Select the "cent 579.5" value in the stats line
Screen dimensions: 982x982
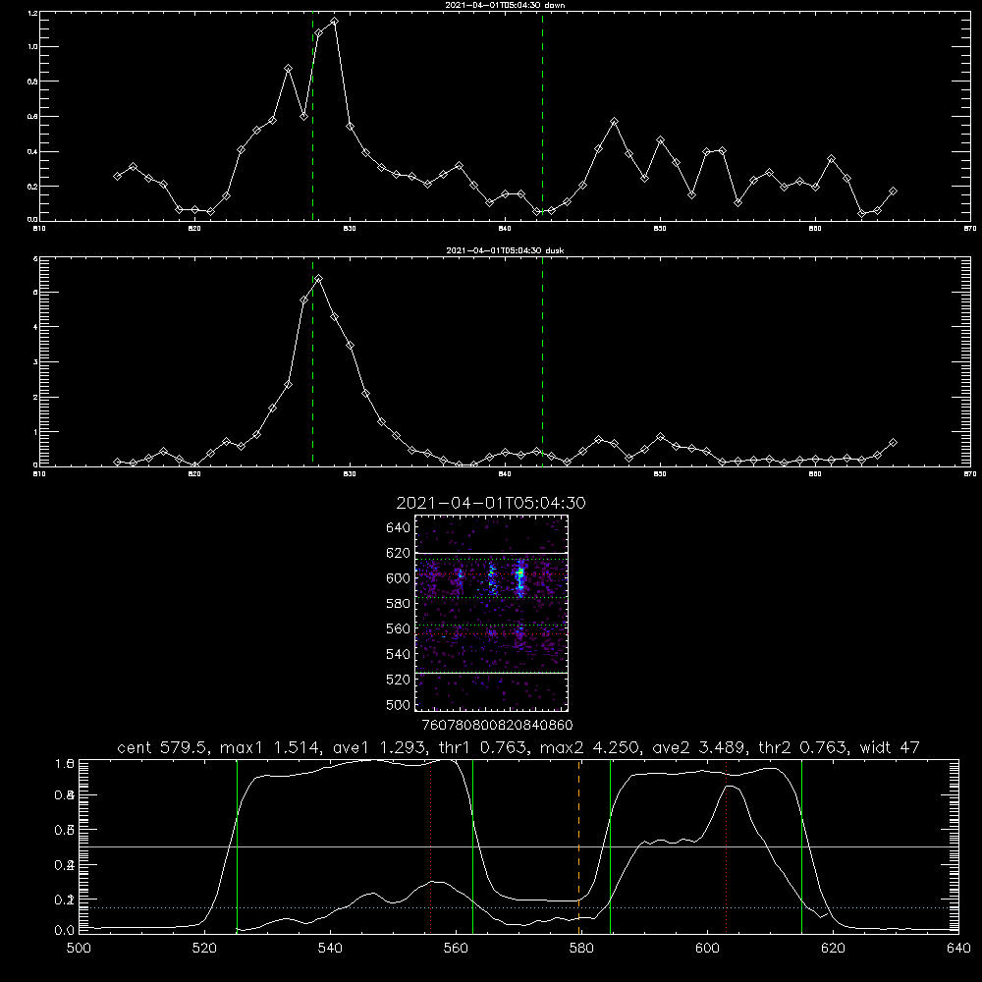pos(163,747)
